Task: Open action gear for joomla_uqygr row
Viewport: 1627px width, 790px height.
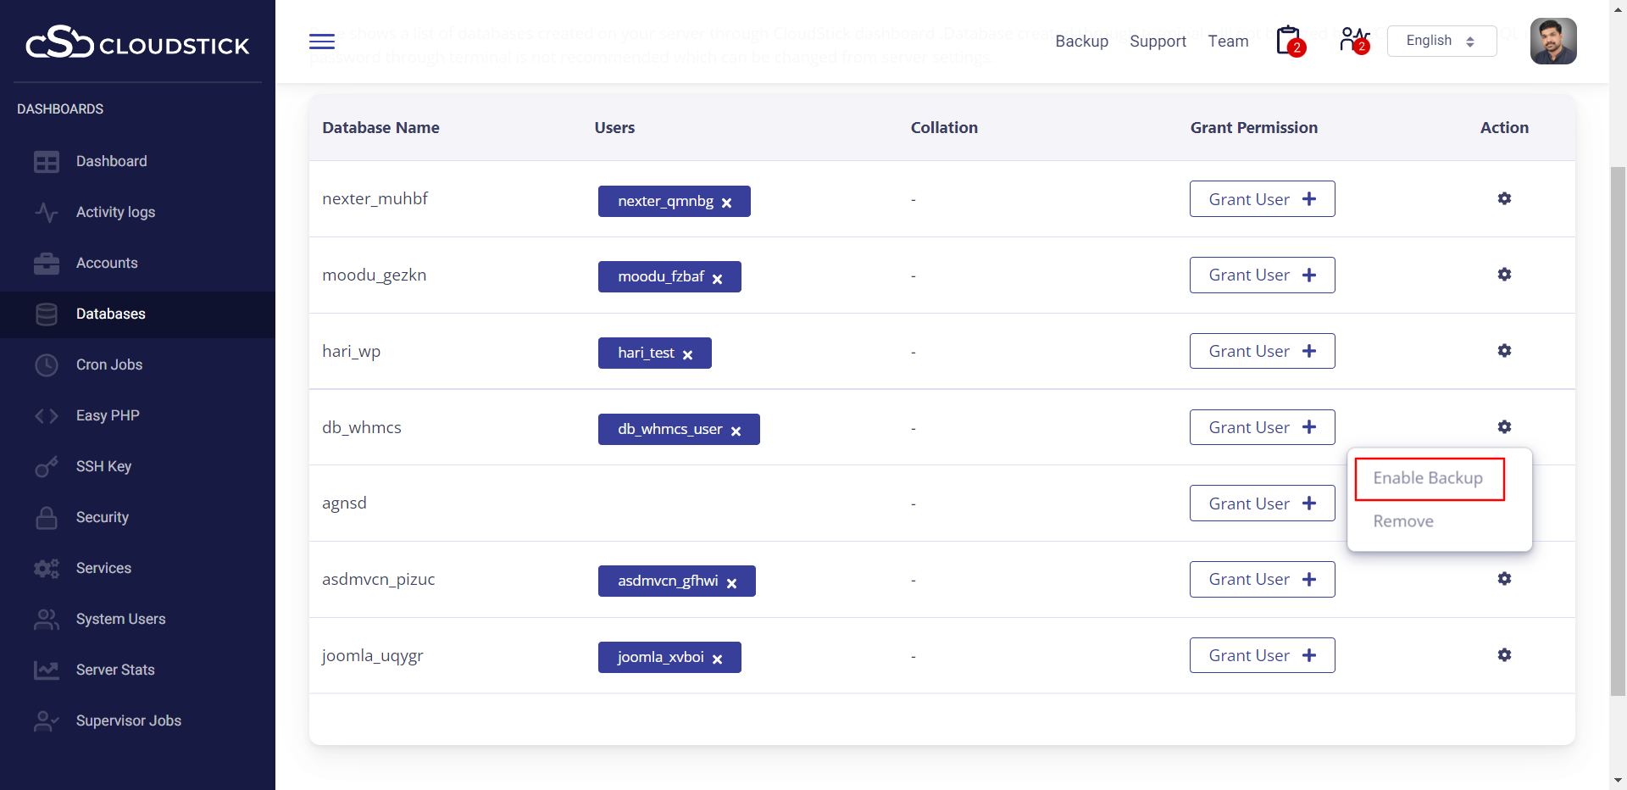Action: pos(1504,655)
